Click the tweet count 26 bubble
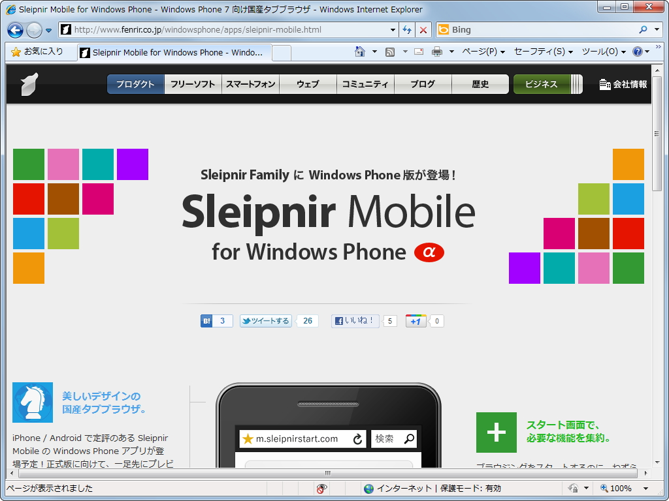The image size is (669, 501). tap(308, 321)
